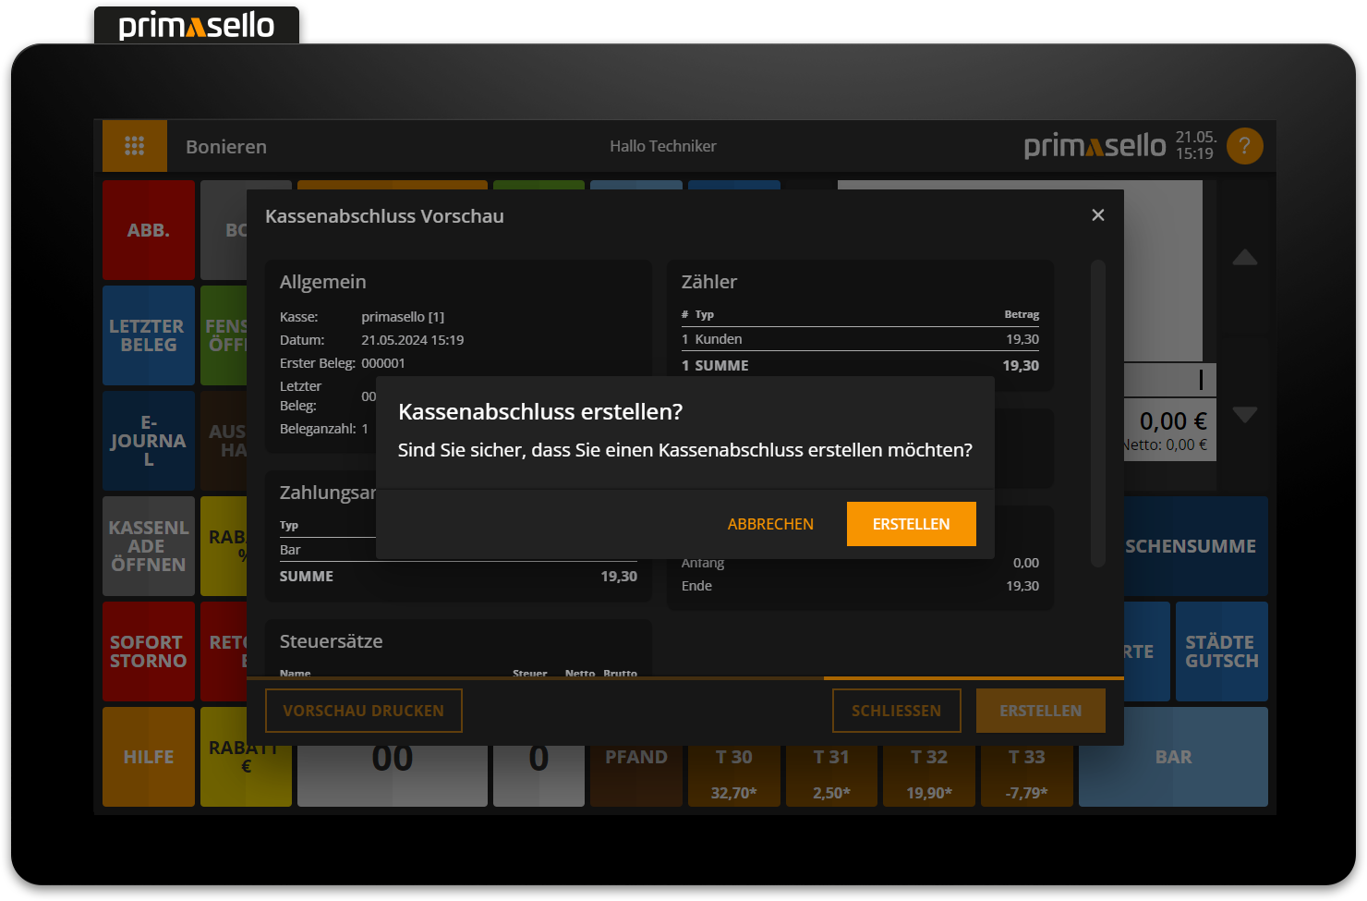The image size is (1367, 901).
Task: Select the STÄDTE GUTSCH tile
Action: pos(1221,651)
